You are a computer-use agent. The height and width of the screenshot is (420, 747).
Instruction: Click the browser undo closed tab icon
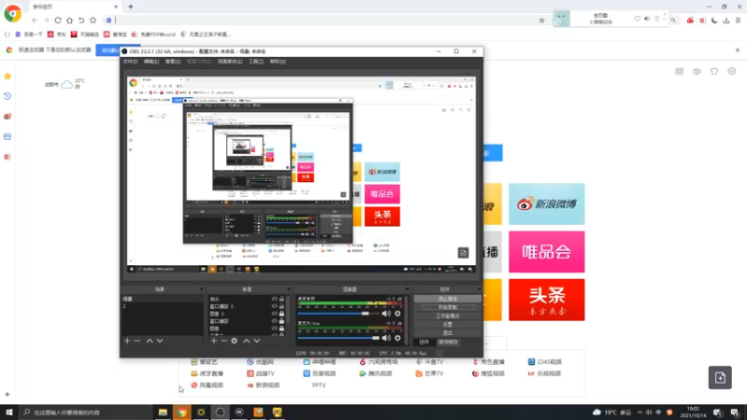pos(81,21)
